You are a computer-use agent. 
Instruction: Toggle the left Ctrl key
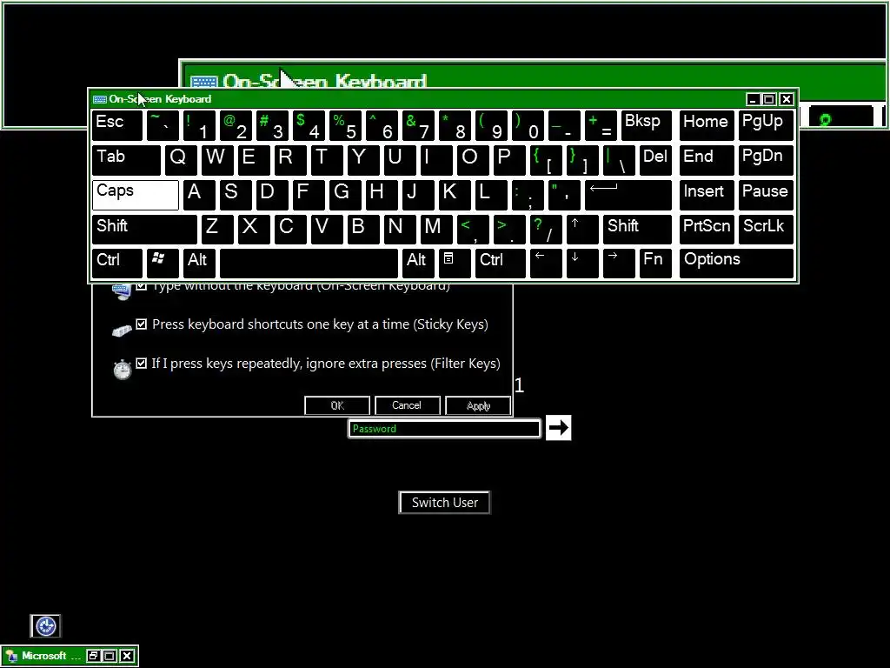117,264
